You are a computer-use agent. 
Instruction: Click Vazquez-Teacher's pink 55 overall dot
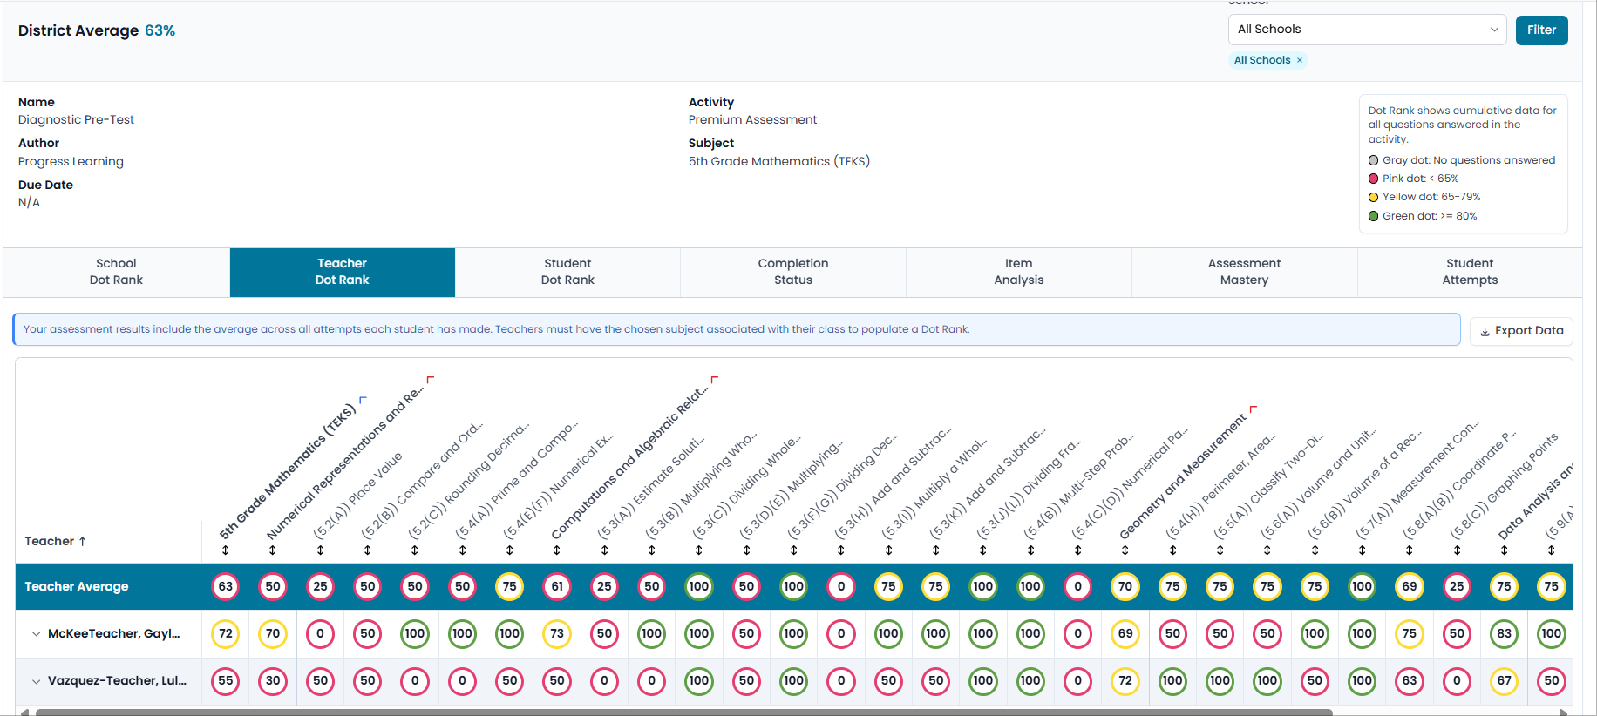(x=226, y=681)
